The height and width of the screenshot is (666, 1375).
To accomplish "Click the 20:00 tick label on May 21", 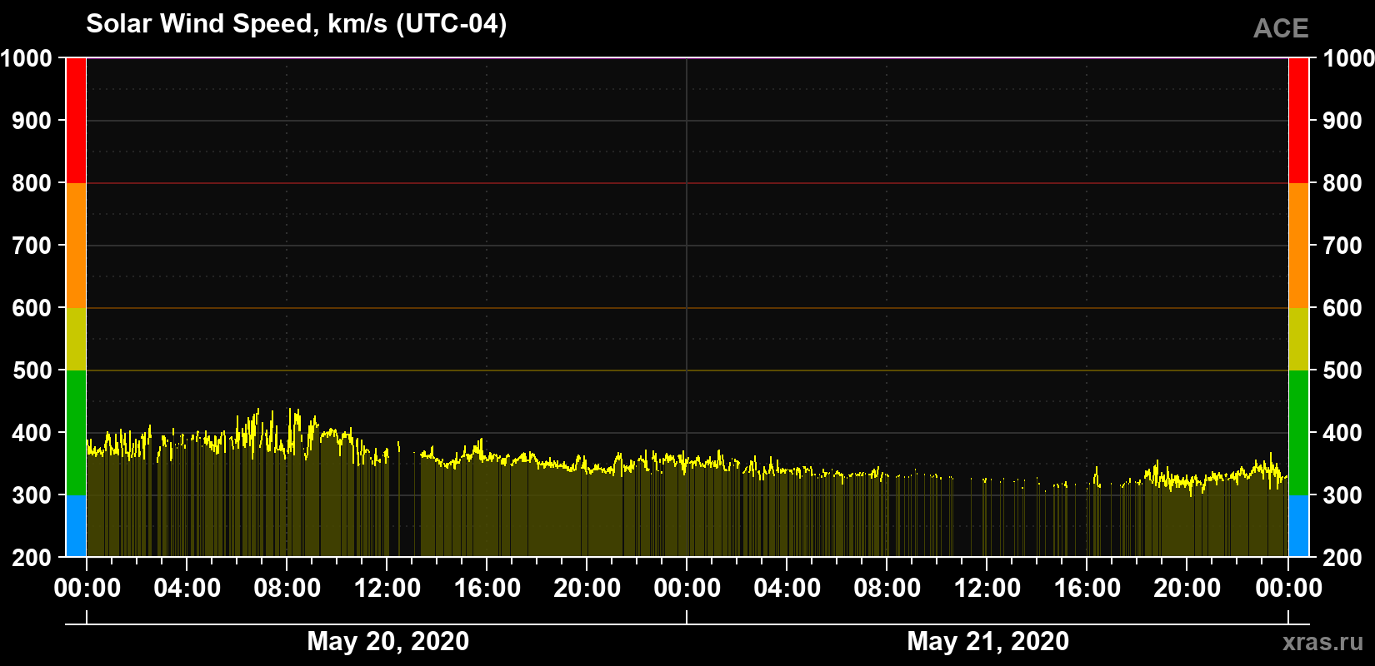I will (1187, 589).
